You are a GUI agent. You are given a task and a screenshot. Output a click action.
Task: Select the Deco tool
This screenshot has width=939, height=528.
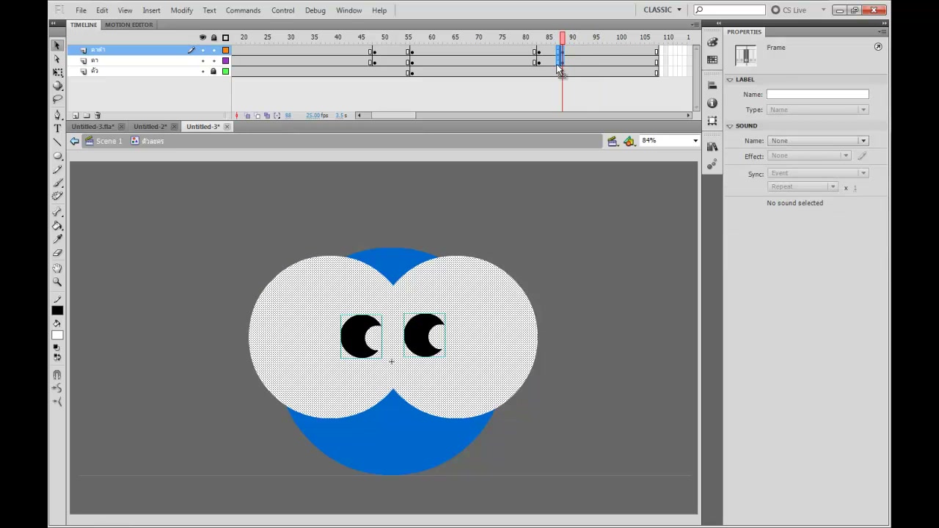point(57,196)
